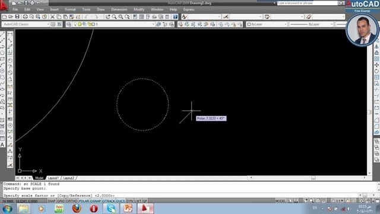Click the Pan realtime icon
This screenshot has height=214, width=380.
click(x=107, y=17)
